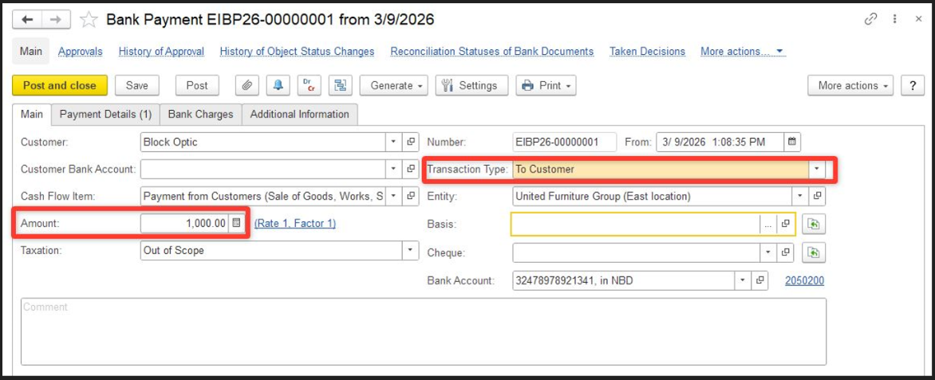Open the Payment Details (1) tab
935x380 pixels.
105,115
